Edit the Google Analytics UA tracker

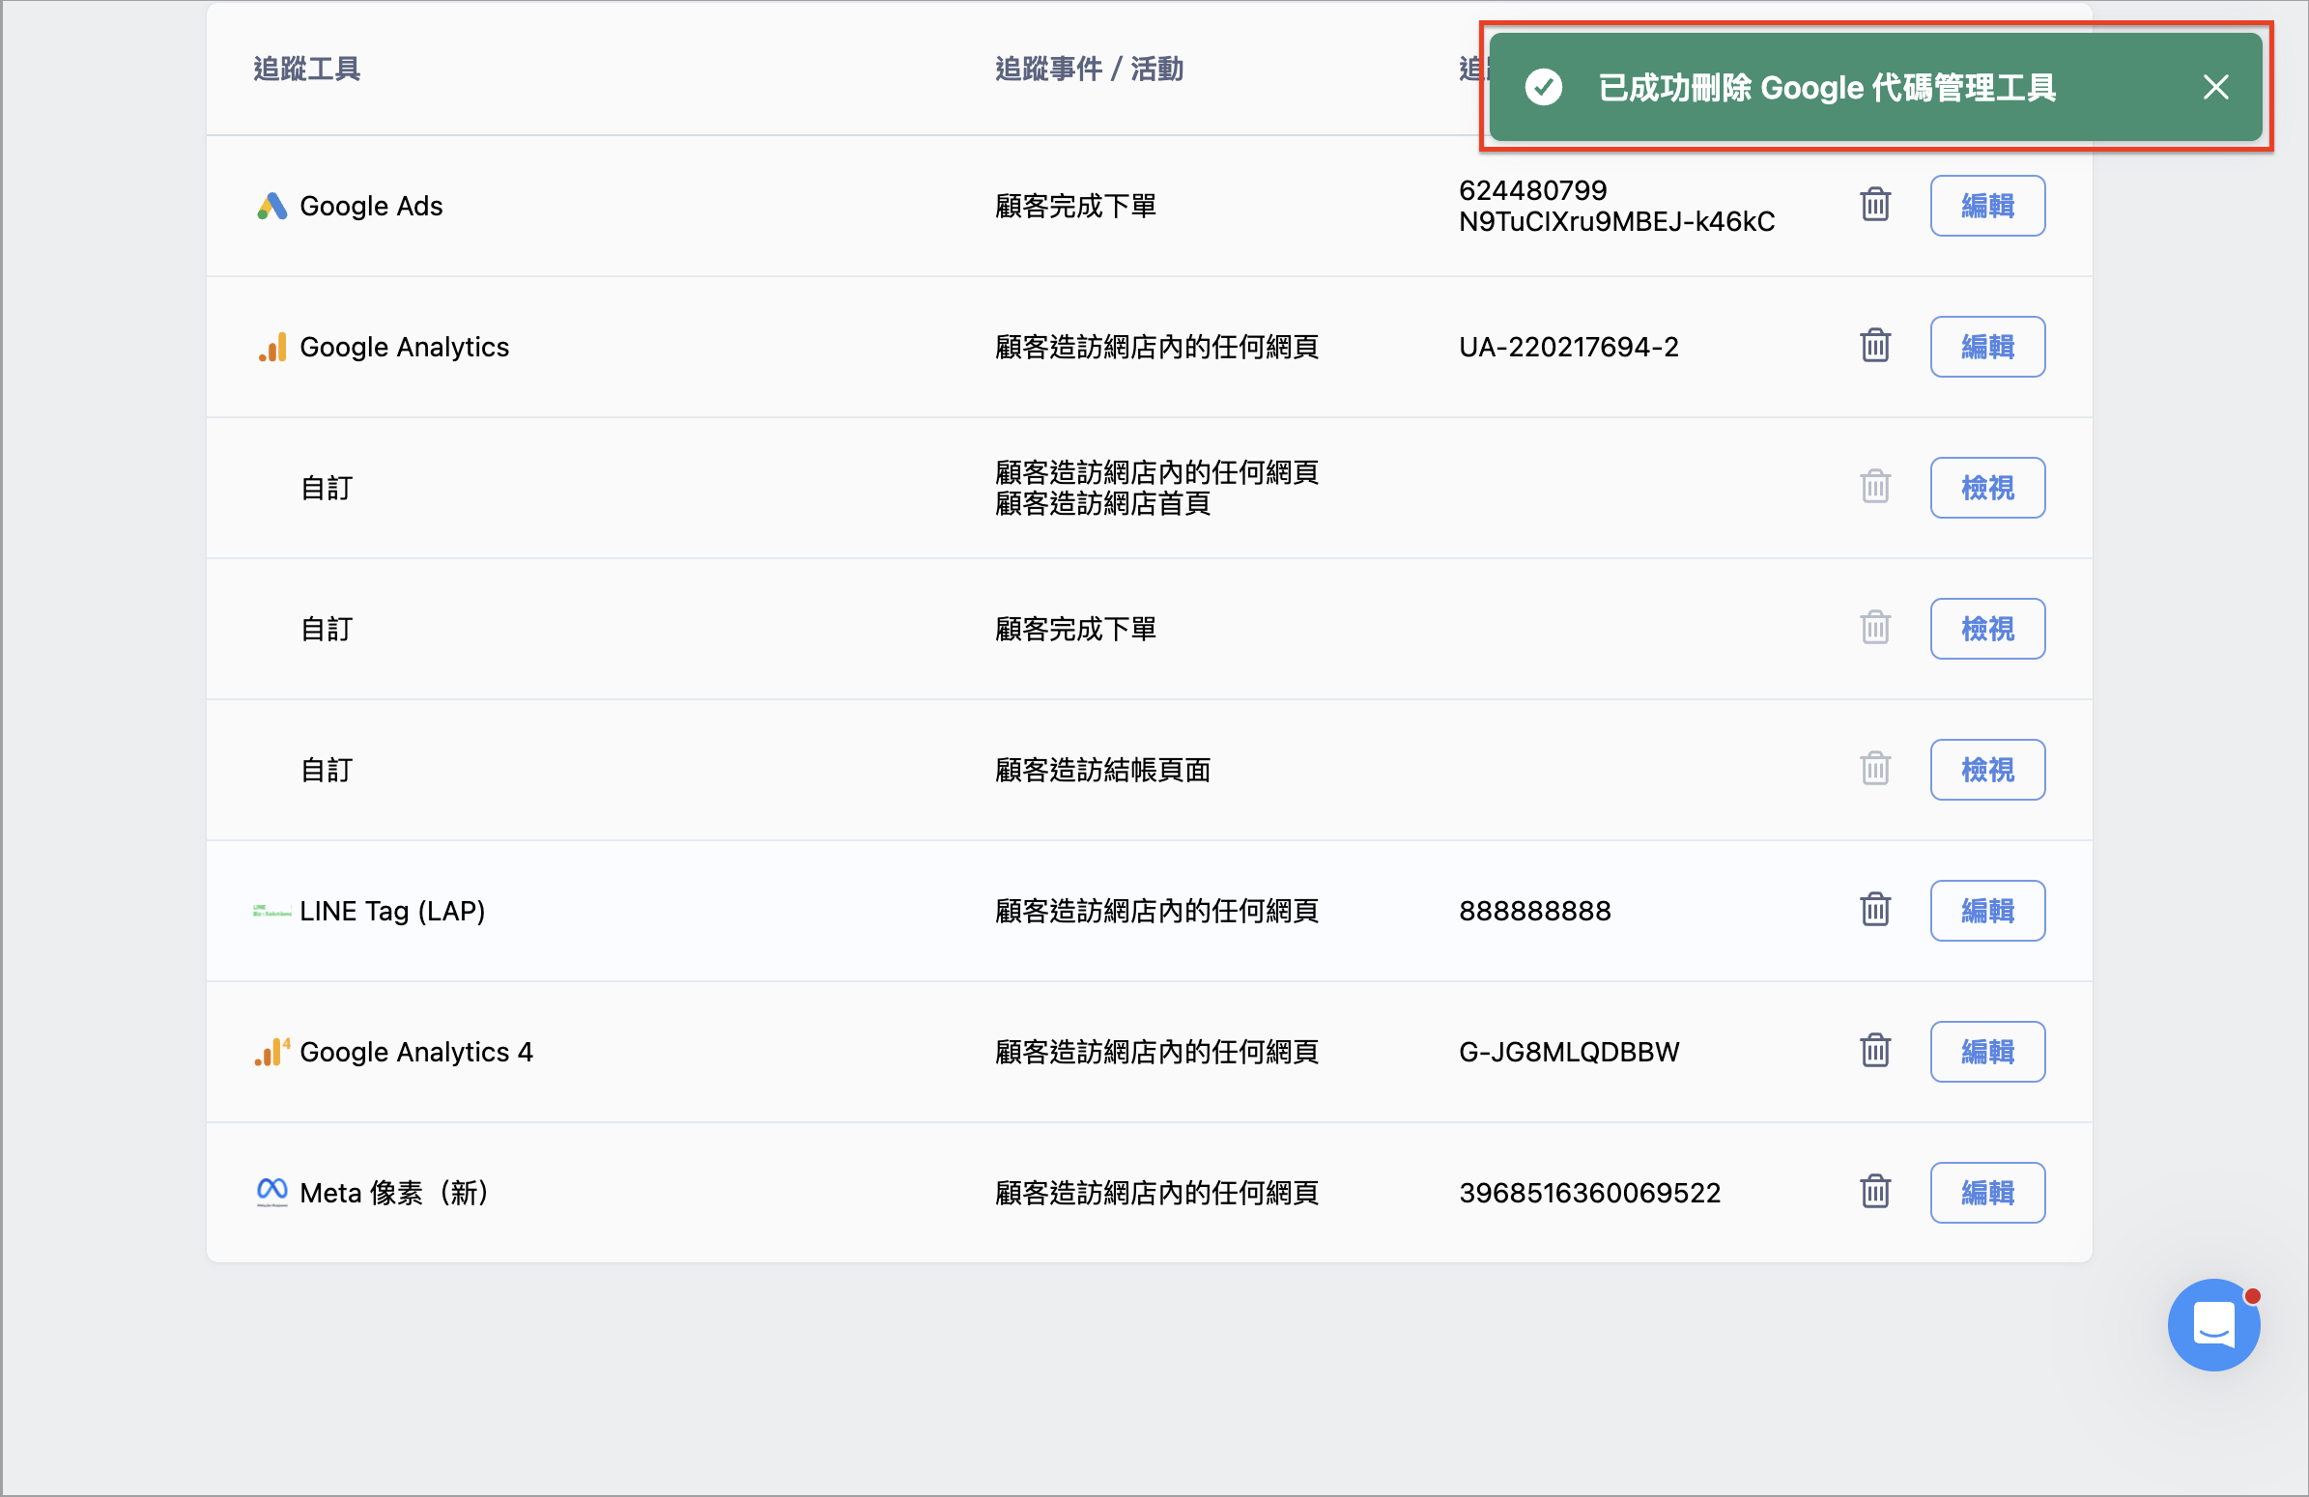(x=1987, y=346)
